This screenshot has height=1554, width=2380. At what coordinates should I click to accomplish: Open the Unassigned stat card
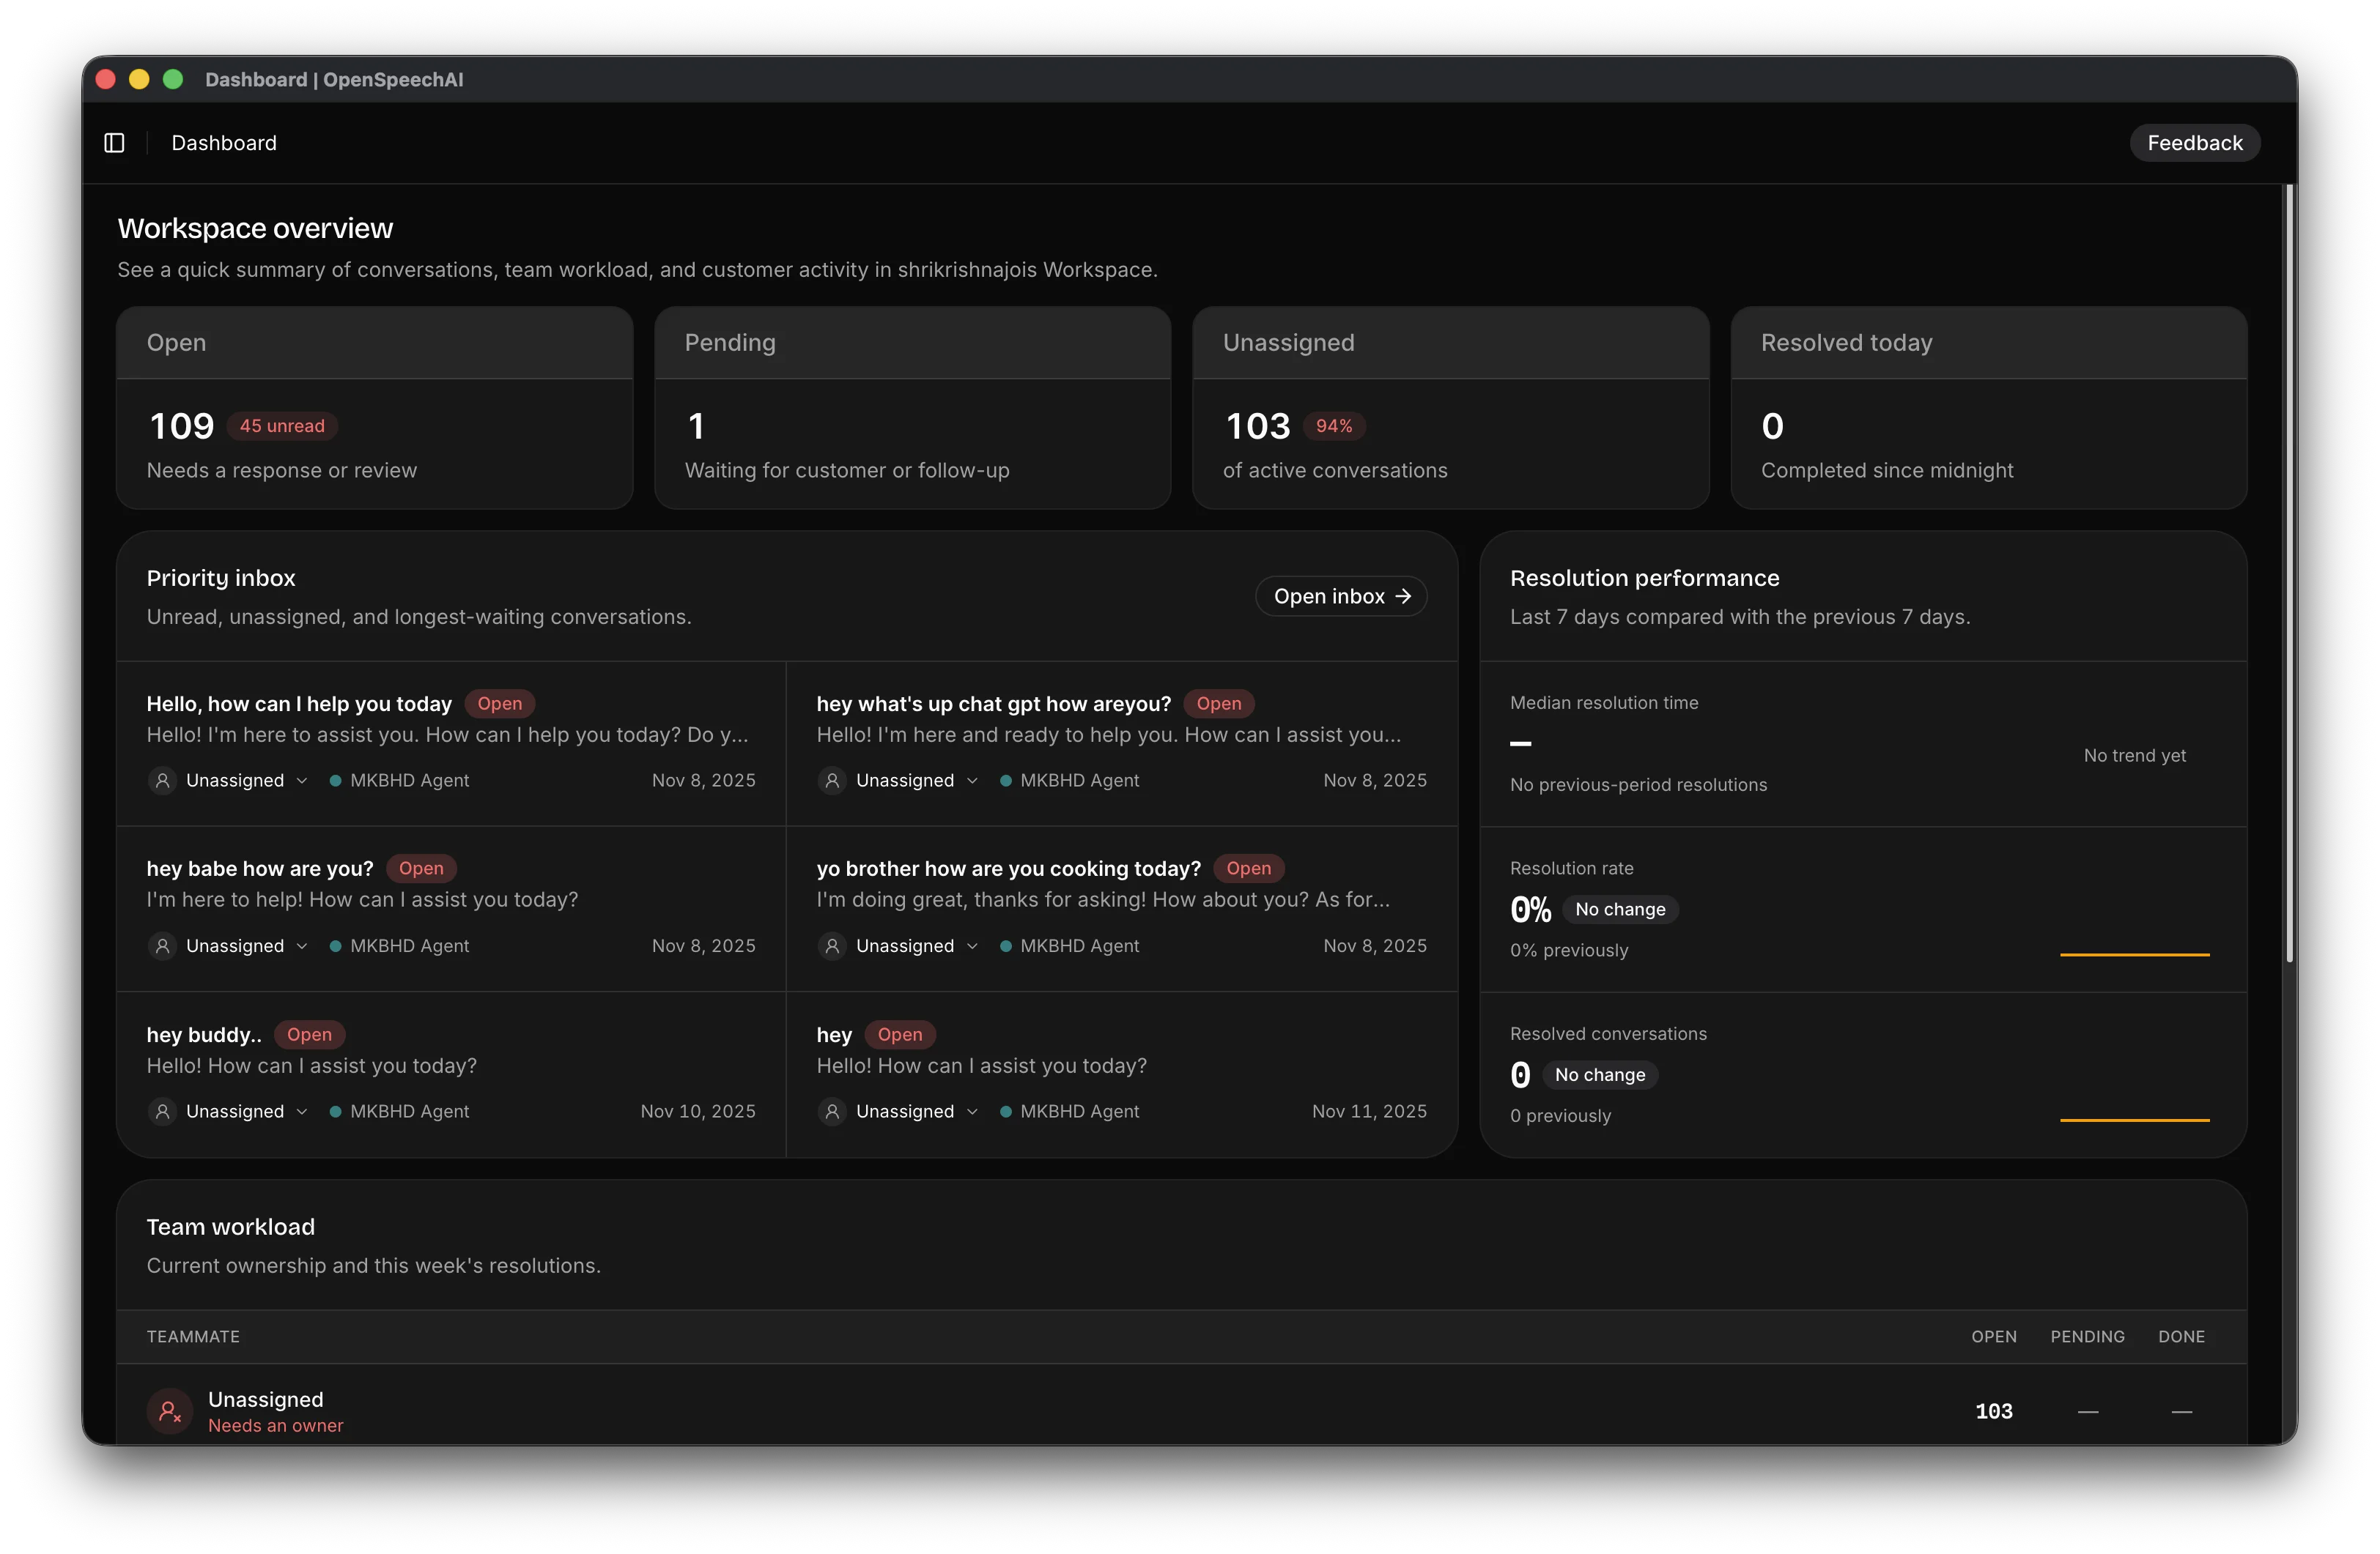point(1450,408)
